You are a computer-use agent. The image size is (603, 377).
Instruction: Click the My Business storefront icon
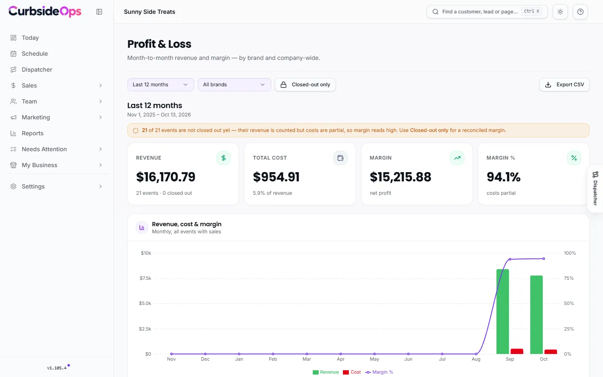(13, 165)
